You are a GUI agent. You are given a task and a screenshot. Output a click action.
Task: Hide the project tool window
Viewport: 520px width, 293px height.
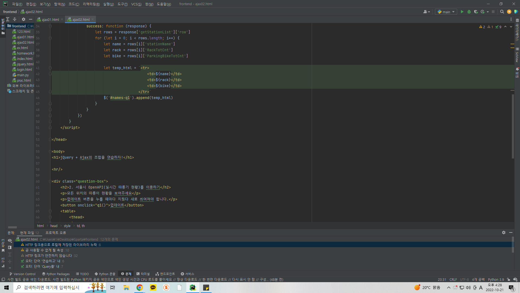point(31,19)
